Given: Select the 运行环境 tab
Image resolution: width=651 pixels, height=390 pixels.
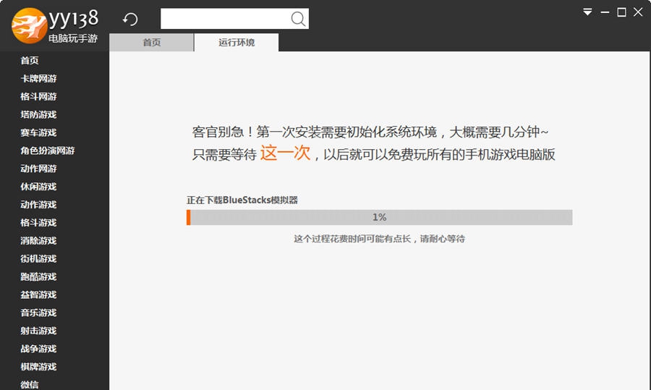Looking at the screenshot, I should [237, 43].
